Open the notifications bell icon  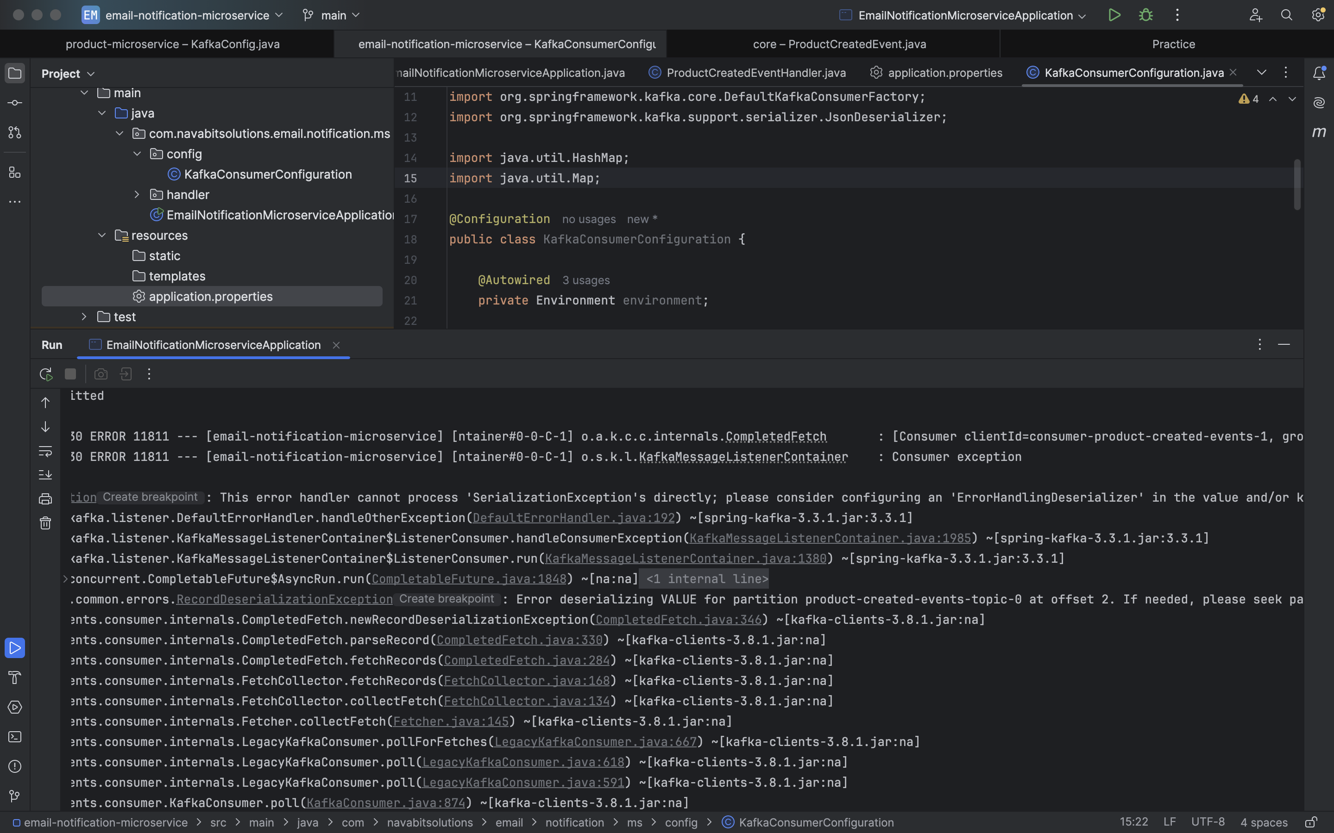tap(1319, 73)
